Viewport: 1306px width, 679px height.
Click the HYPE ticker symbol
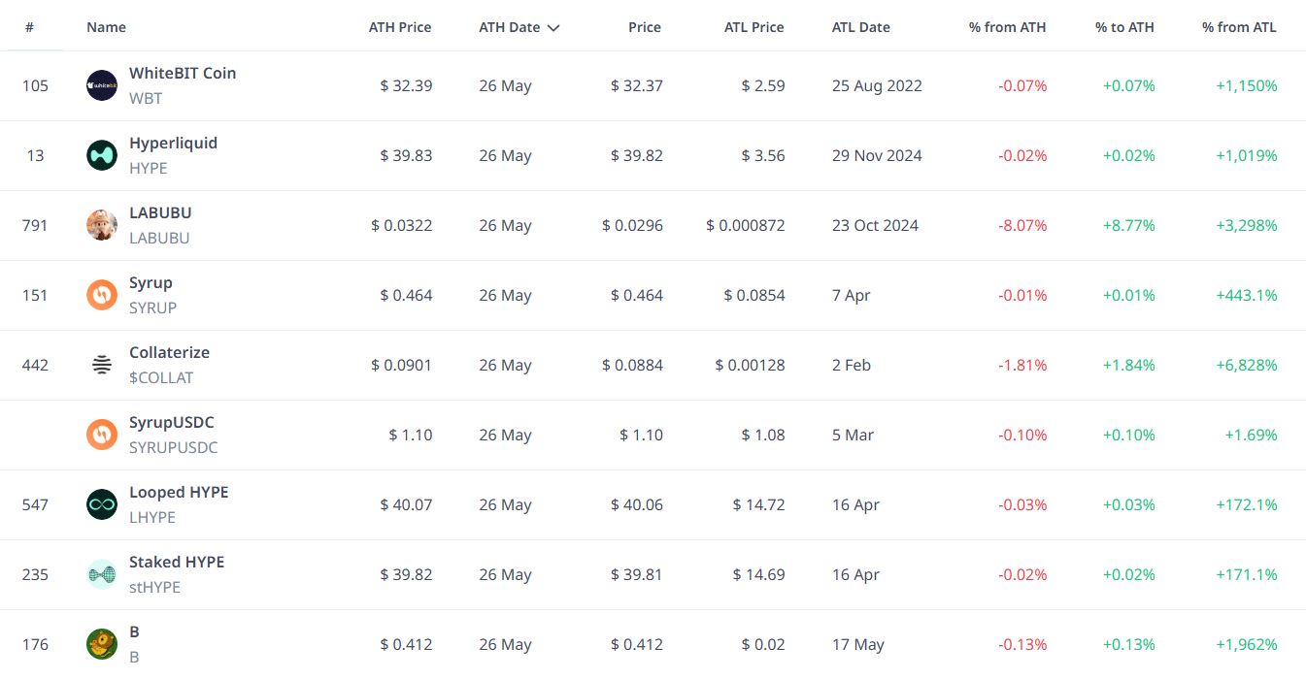[149, 168]
